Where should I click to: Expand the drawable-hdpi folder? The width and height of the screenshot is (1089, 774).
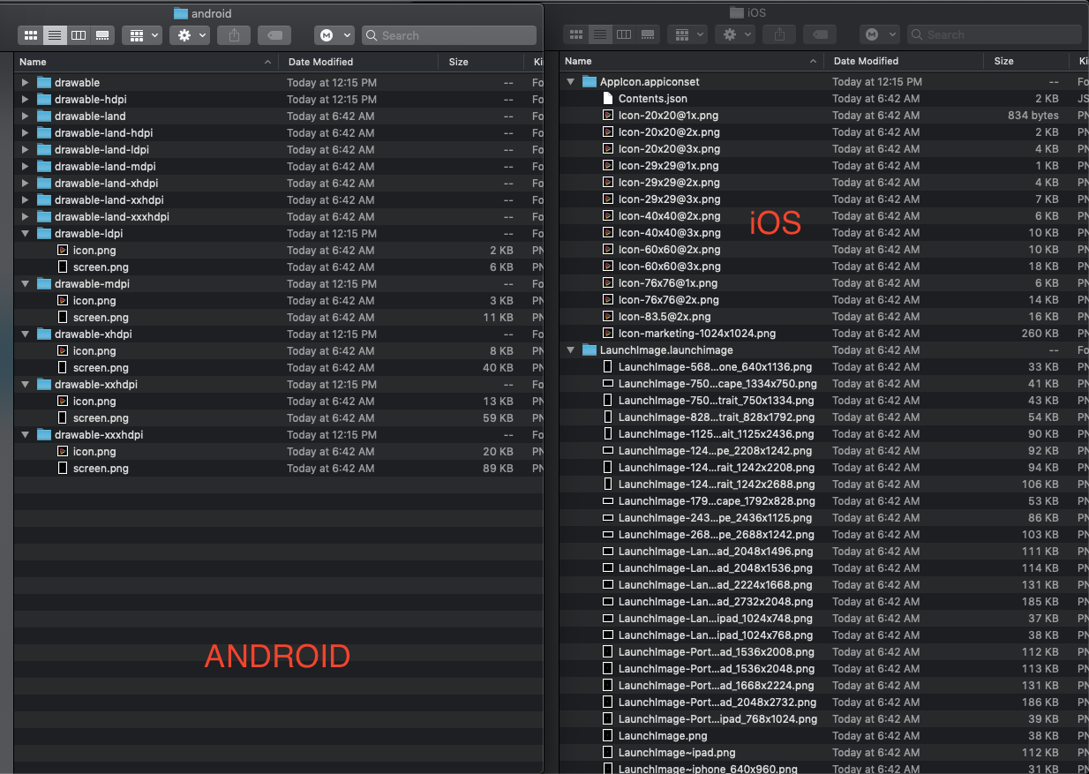click(x=25, y=99)
